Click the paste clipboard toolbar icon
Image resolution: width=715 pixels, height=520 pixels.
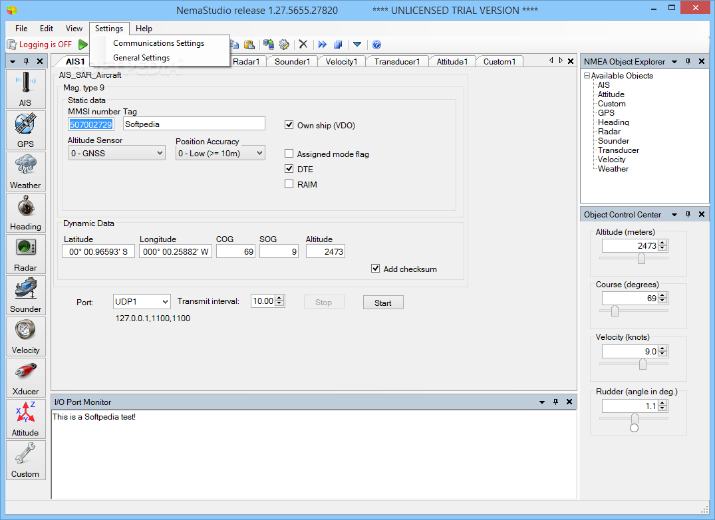[249, 45]
